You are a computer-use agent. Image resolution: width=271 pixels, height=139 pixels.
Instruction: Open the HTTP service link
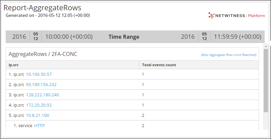pyautogui.click(x=40, y=126)
